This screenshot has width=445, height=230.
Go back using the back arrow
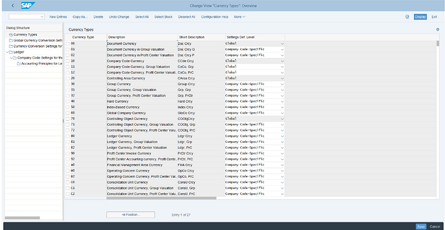[13, 6]
